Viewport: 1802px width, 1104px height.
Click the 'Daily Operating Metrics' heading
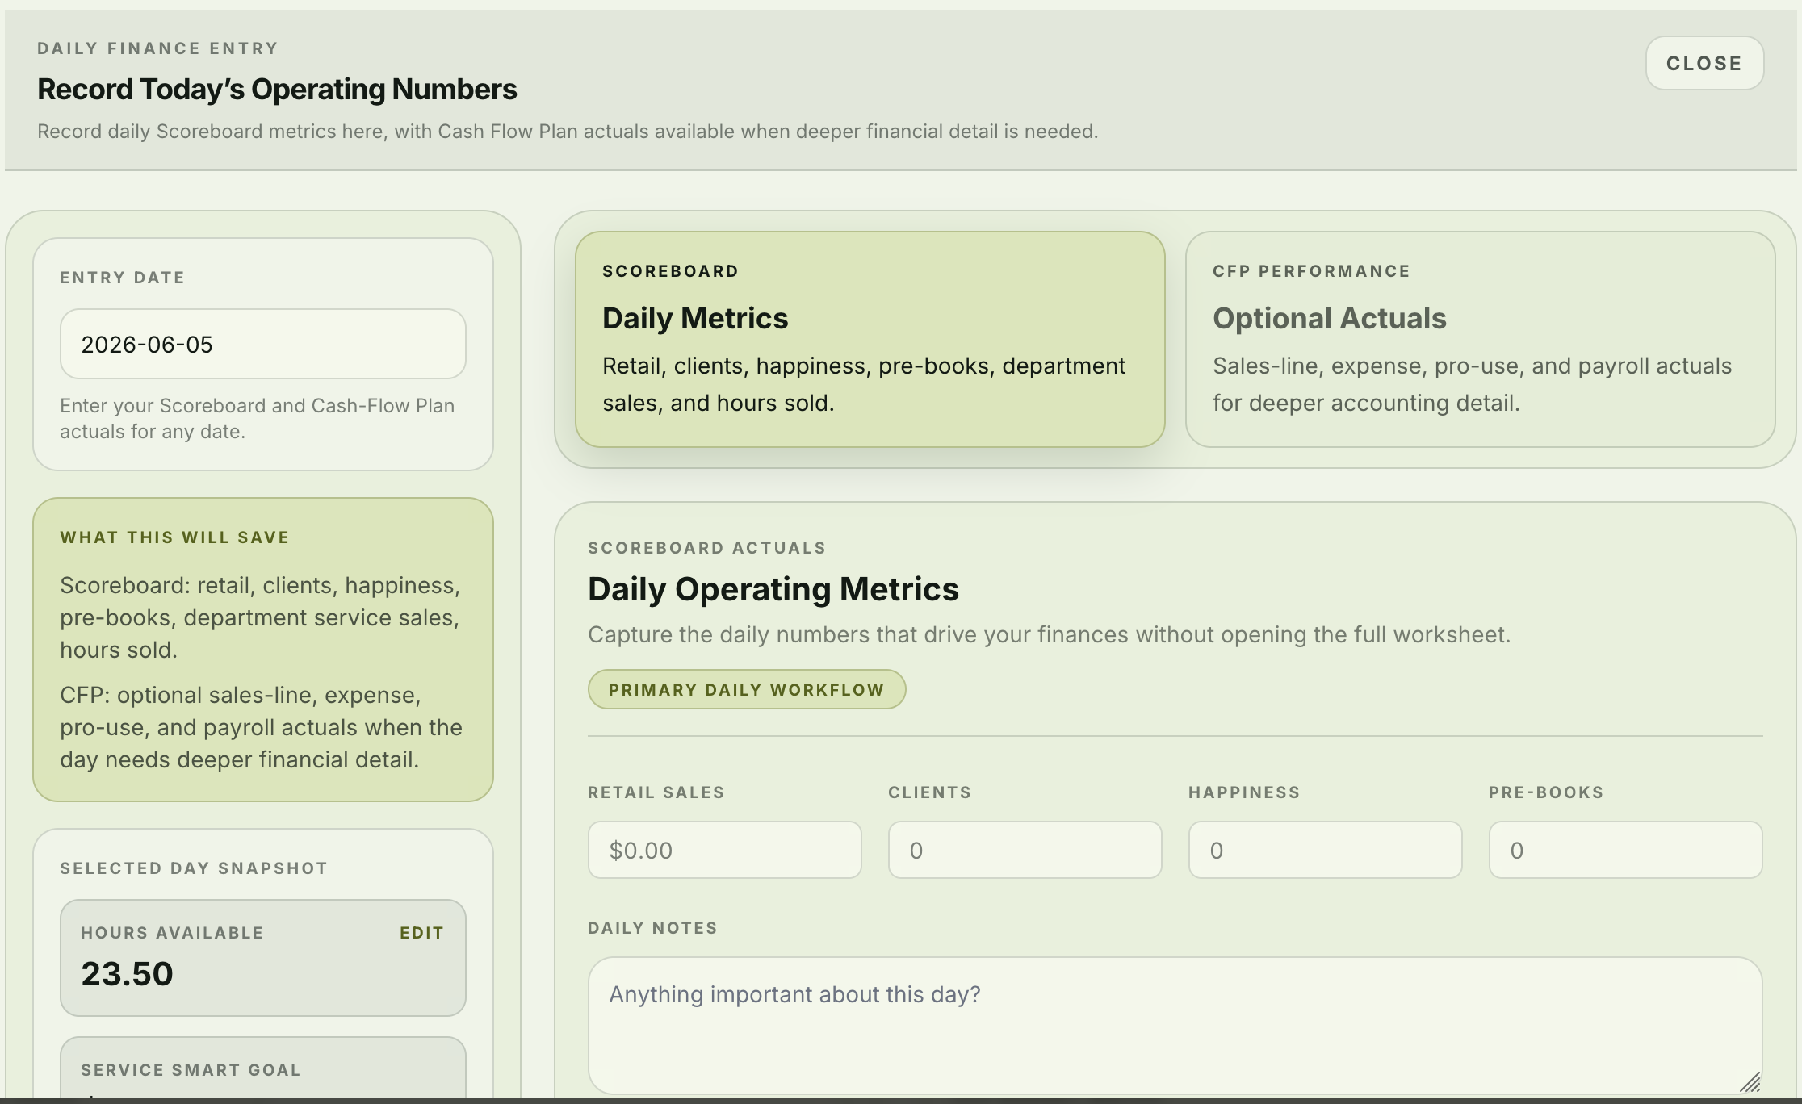(773, 589)
